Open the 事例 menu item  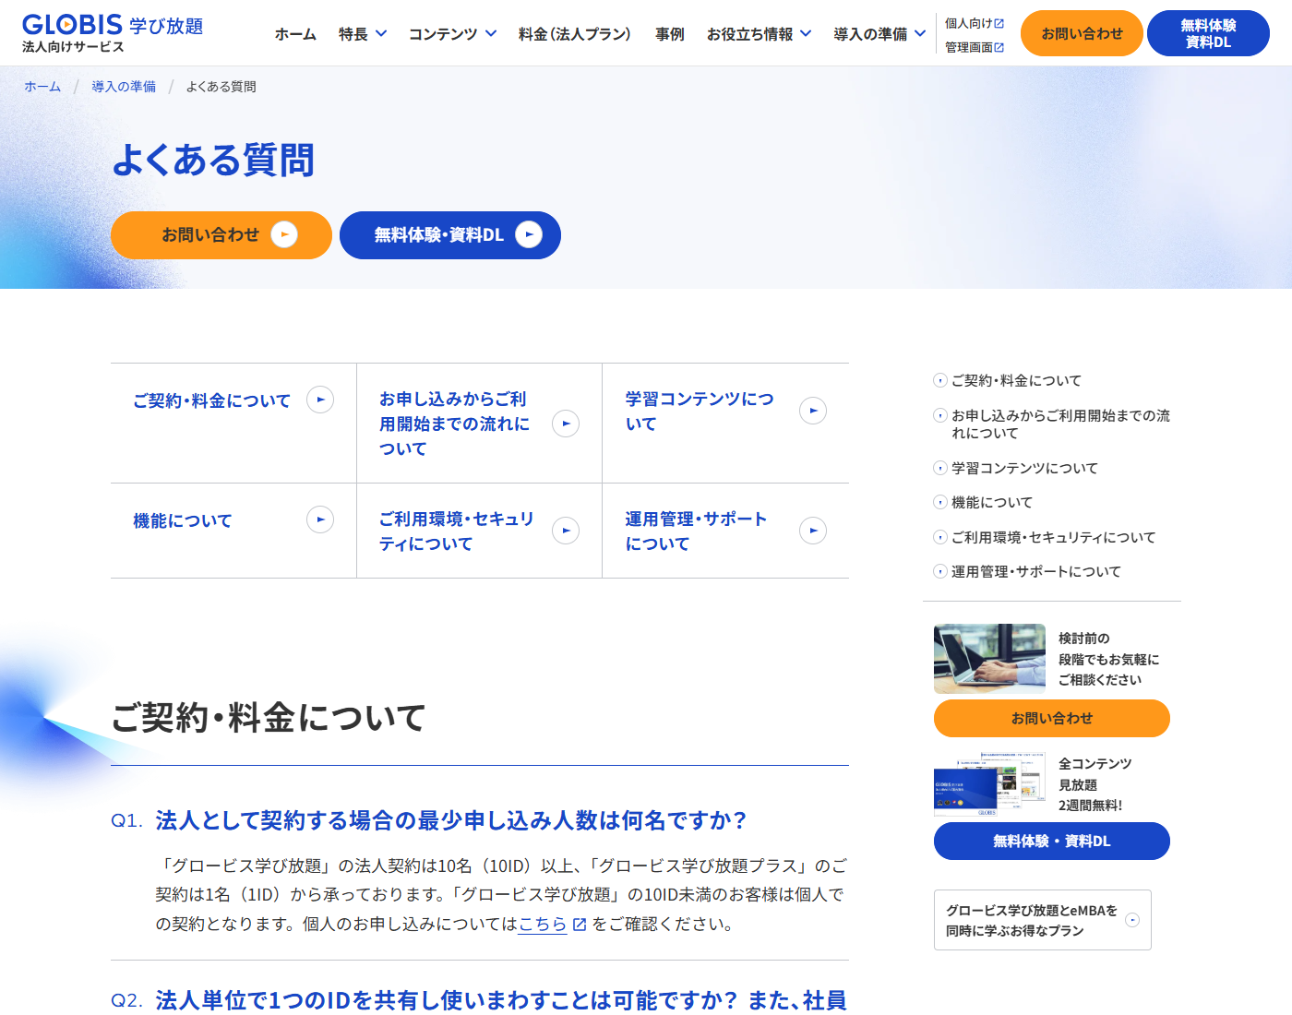[x=670, y=34]
